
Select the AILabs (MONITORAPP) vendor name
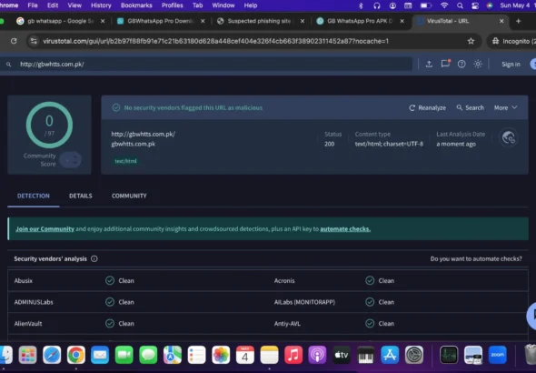pyautogui.click(x=304, y=302)
